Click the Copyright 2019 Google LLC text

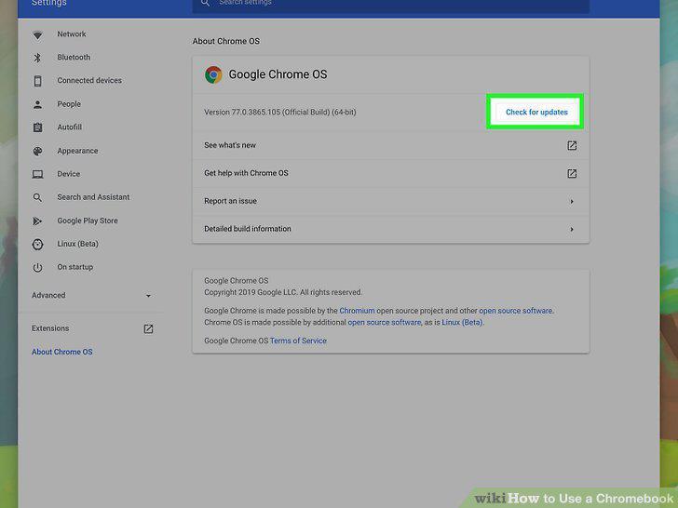pos(283,292)
